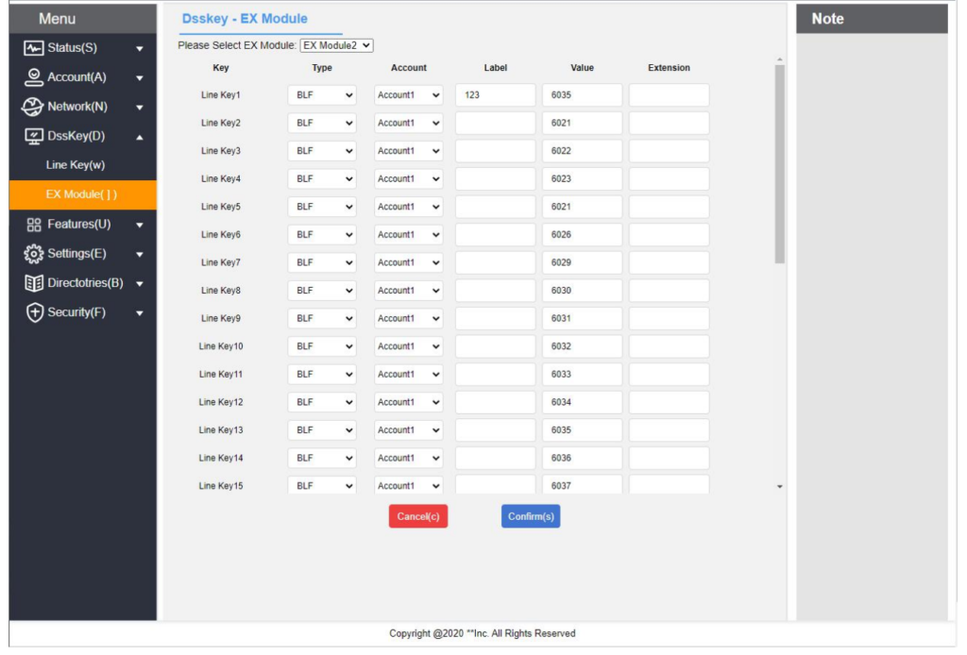The width and height of the screenshot is (967, 655).
Task: Open Account dropdown for Line Key3
Action: click(x=408, y=151)
